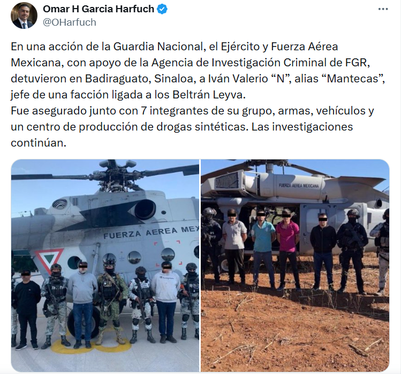Open the @OHarfuch handle link
The height and width of the screenshot is (374, 401).
tap(70, 22)
